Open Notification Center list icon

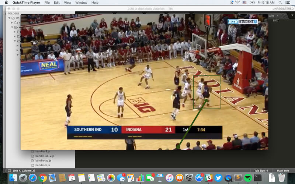pyautogui.click(x=288, y=3)
